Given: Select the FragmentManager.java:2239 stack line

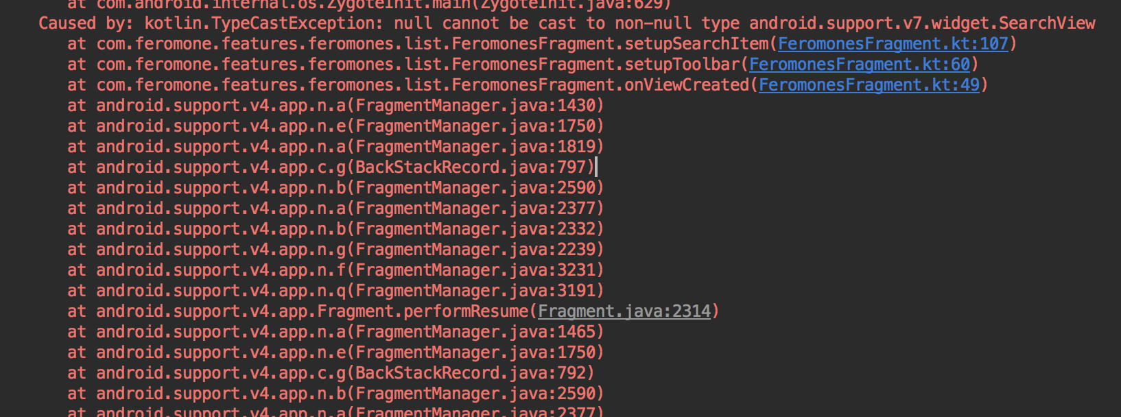Looking at the screenshot, I should [335, 250].
